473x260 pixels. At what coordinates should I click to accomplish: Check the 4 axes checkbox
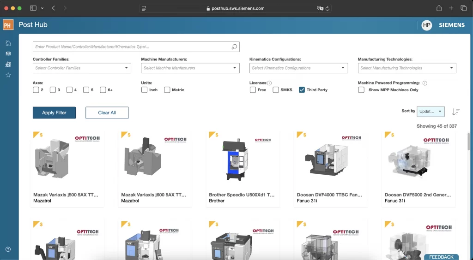(x=69, y=90)
